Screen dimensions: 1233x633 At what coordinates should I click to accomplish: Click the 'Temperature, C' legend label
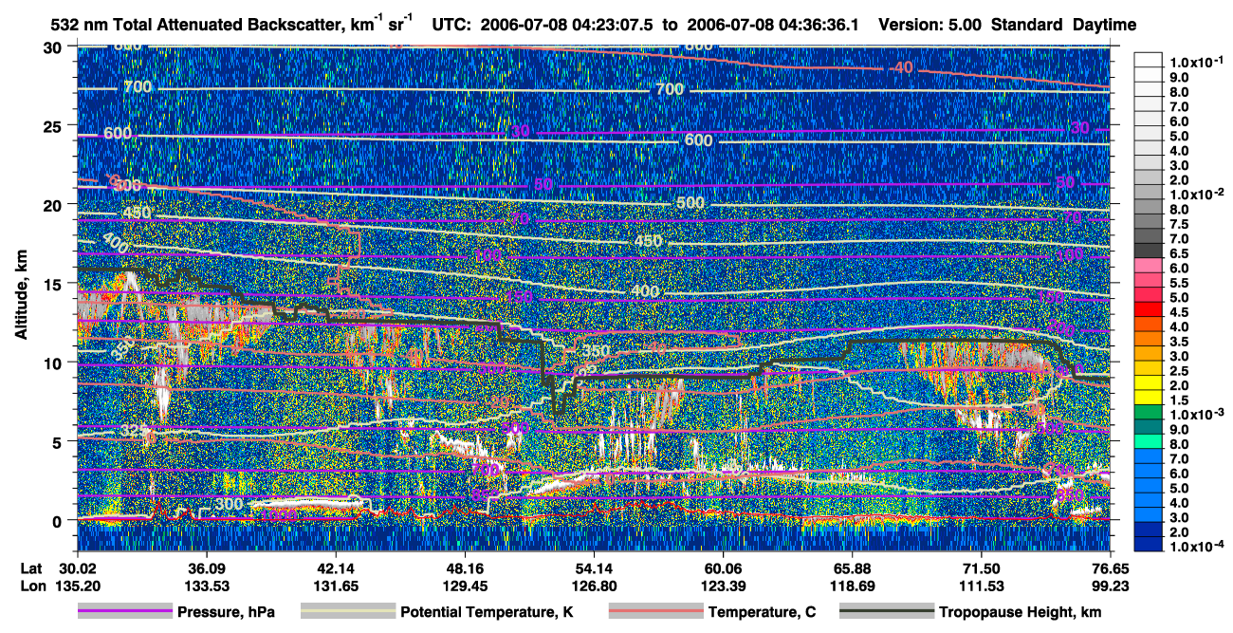761,613
